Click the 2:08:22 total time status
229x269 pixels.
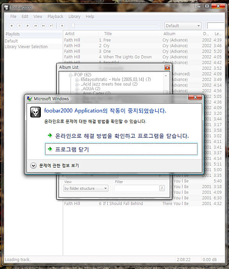coord(184,259)
